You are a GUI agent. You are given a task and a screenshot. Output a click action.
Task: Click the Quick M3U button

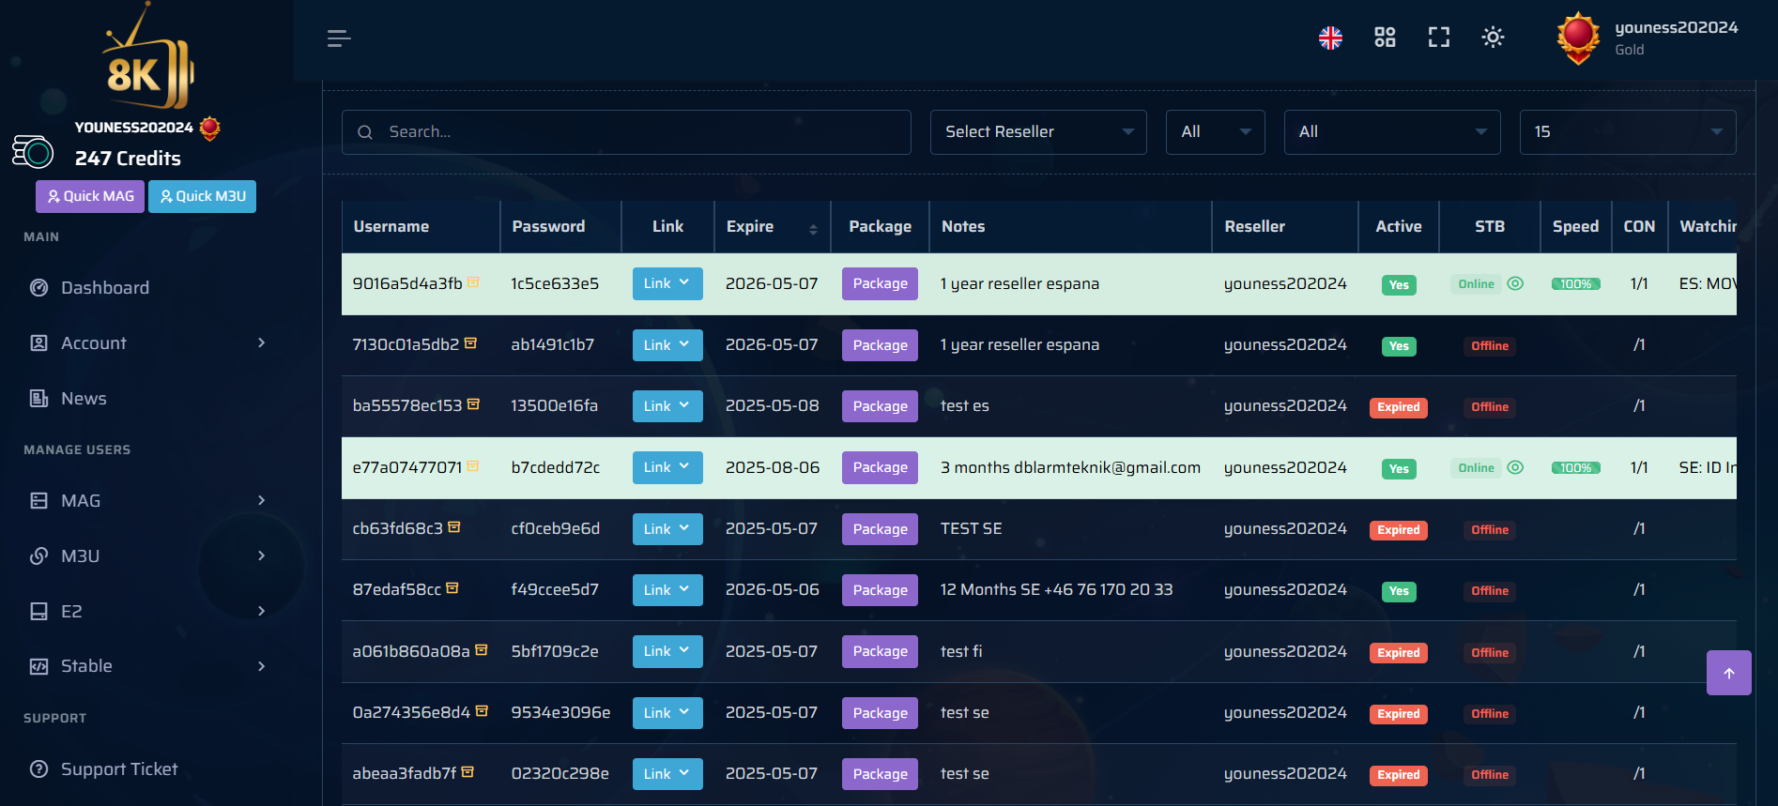tap(202, 196)
